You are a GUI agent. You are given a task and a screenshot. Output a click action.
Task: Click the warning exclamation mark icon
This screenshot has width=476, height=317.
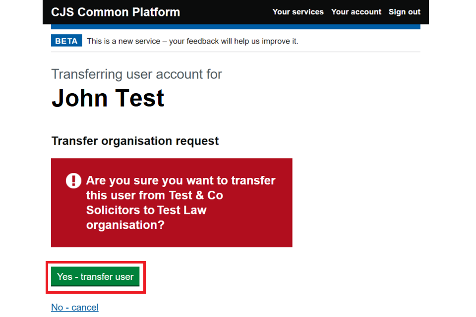click(73, 181)
